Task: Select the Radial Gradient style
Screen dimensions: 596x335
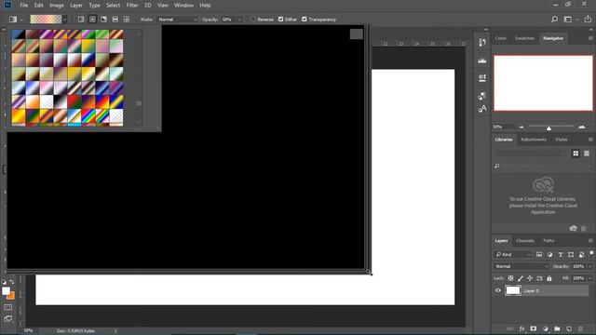Action: point(92,20)
